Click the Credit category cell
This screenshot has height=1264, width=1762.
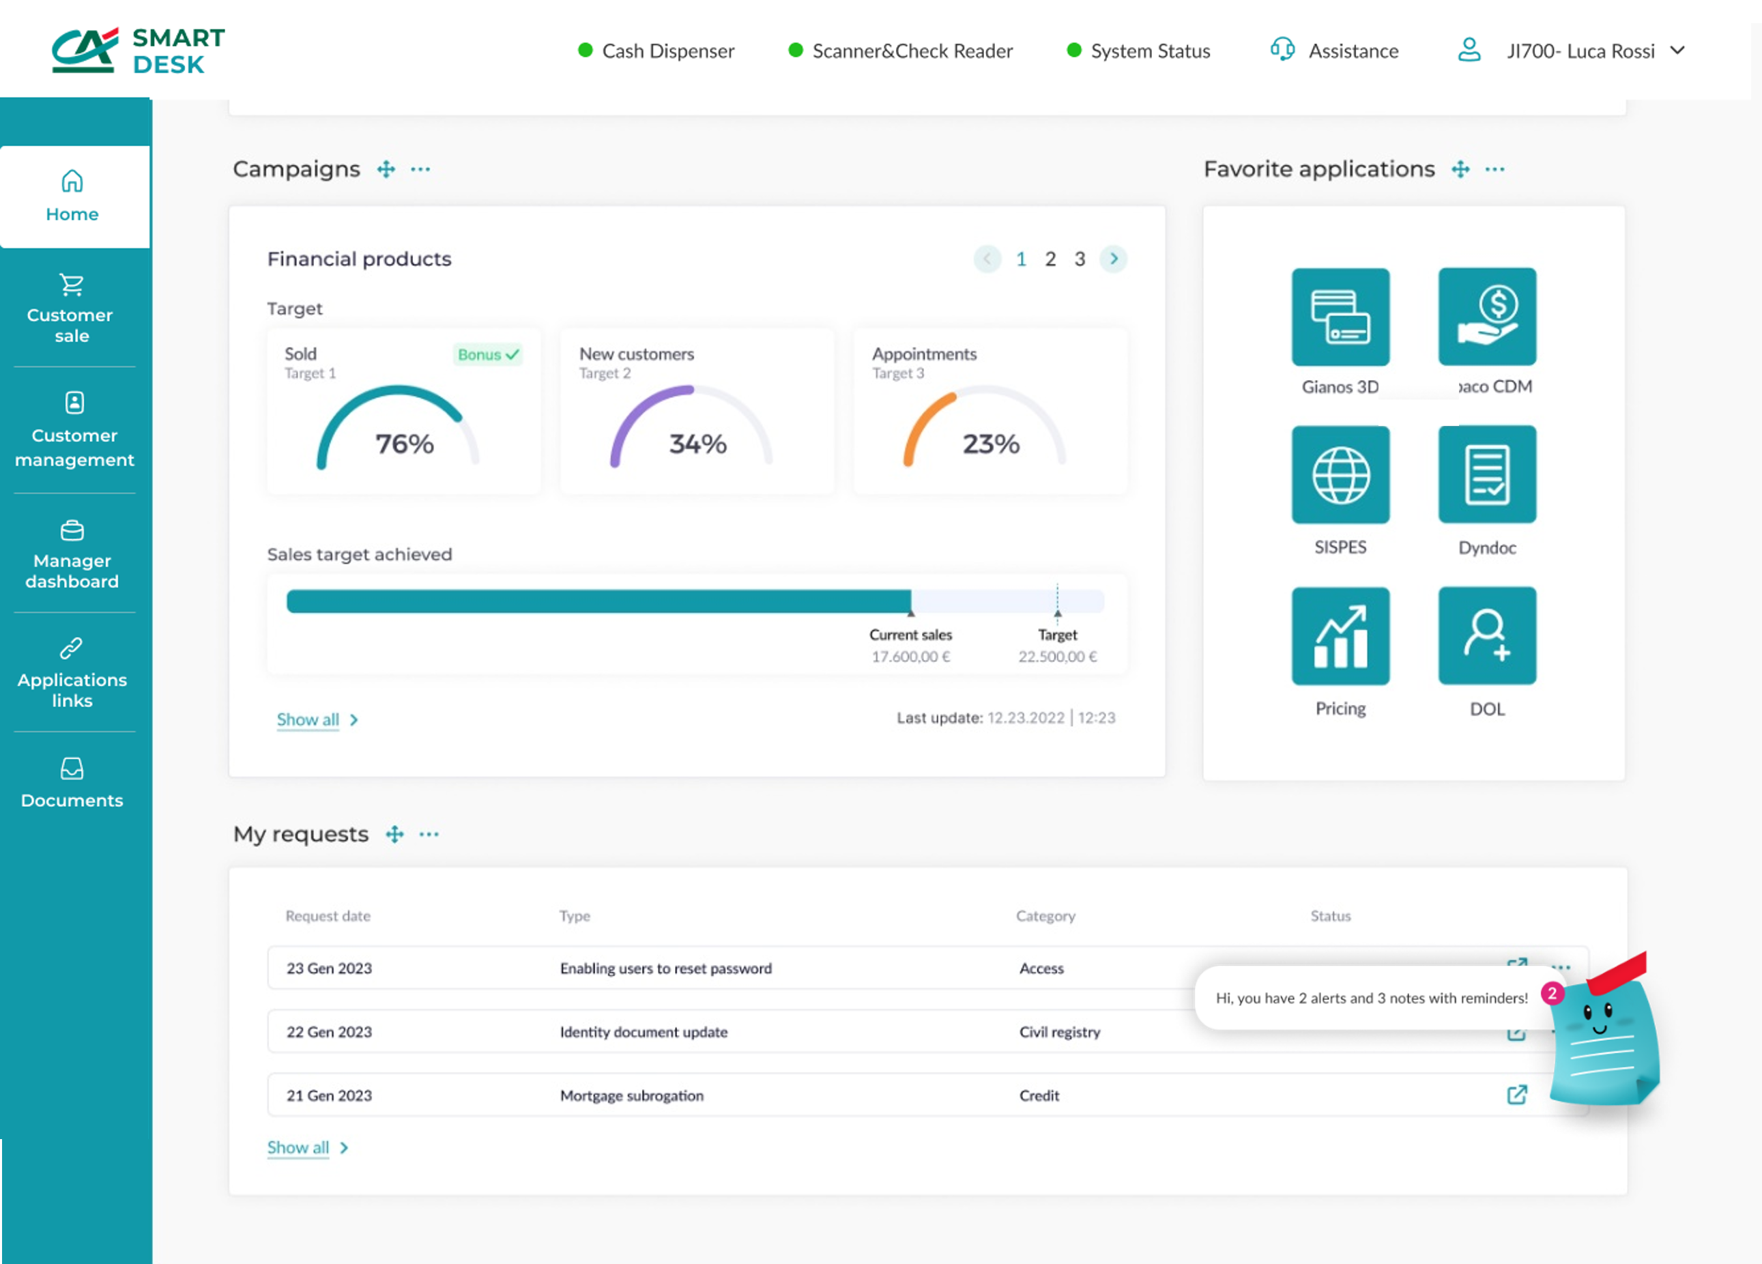tap(1039, 1096)
